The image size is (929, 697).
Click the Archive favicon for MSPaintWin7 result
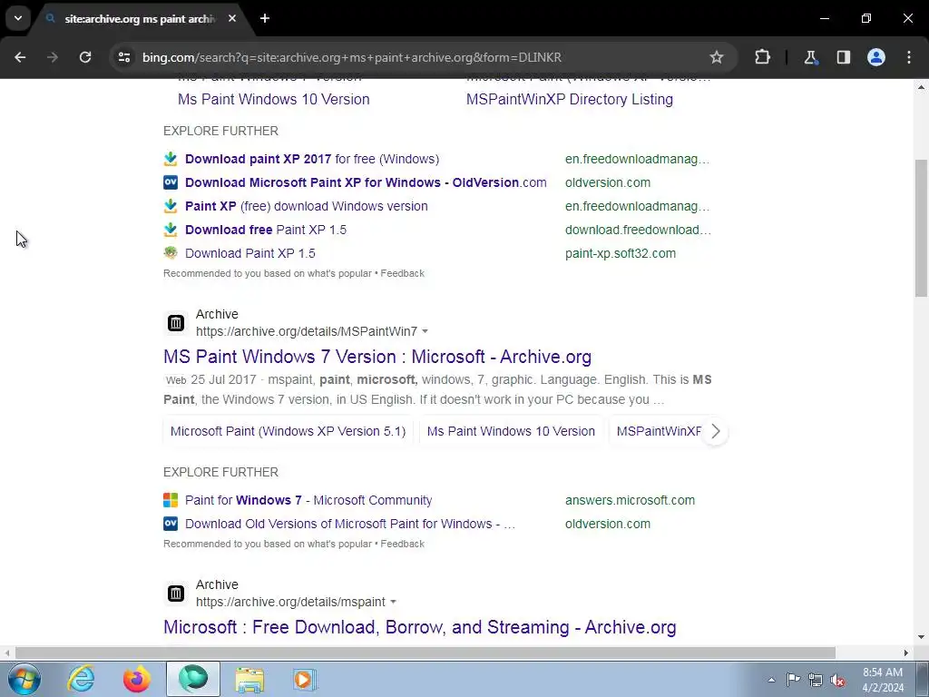pos(176,323)
